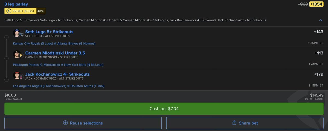328x131 pixels.
Task: Click the +113 odds for Mlodzinski
Action: click(319, 53)
